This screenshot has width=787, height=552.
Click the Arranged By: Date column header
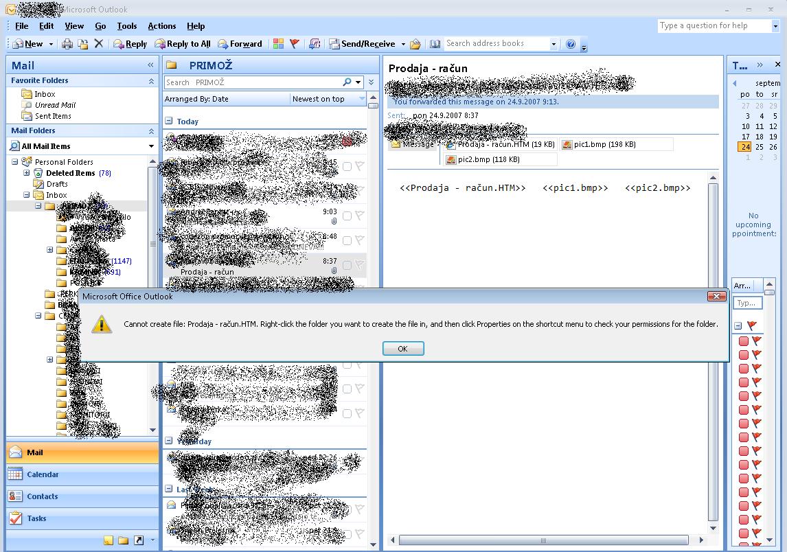[x=227, y=99]
